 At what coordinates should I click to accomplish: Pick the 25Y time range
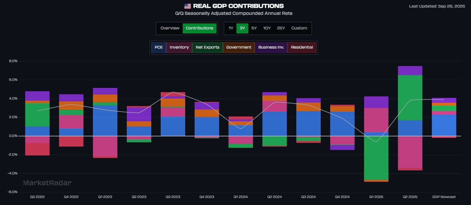[281, 28]
